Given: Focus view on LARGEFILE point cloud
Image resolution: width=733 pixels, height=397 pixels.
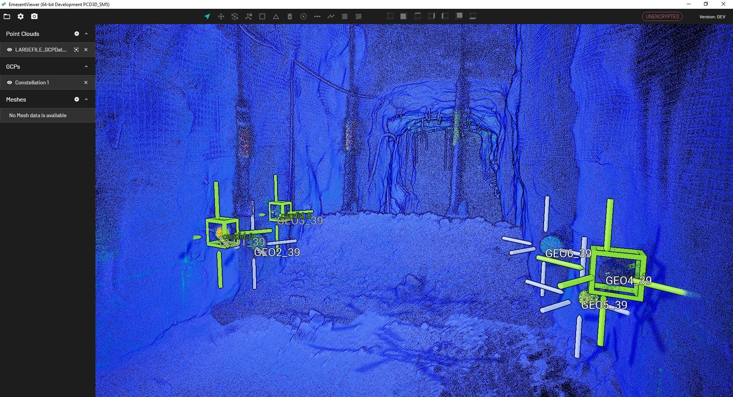Looking at the screenshot, I should [76, 50].
